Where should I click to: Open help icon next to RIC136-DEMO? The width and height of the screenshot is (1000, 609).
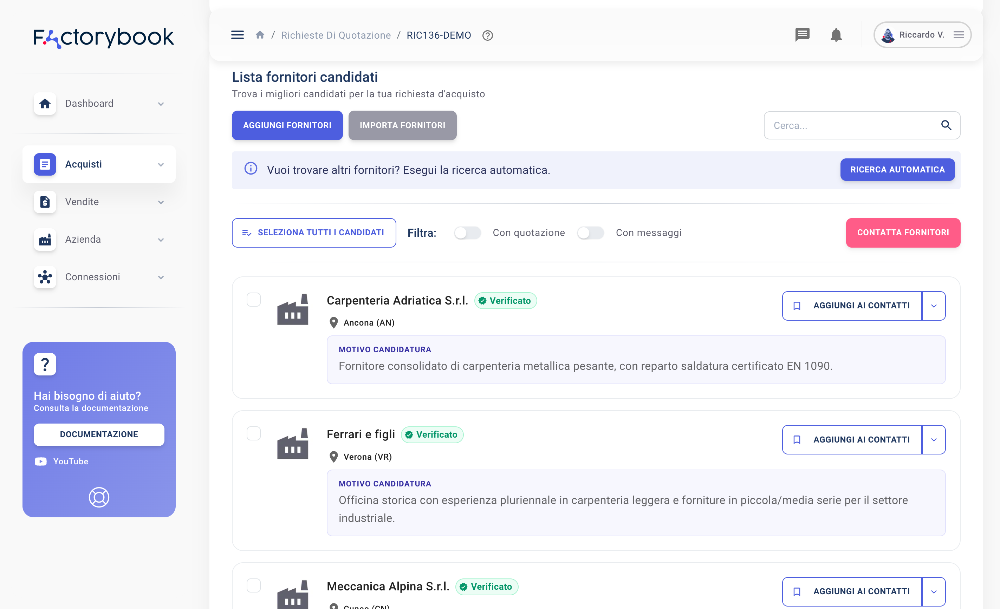click(x=487, y=36)
